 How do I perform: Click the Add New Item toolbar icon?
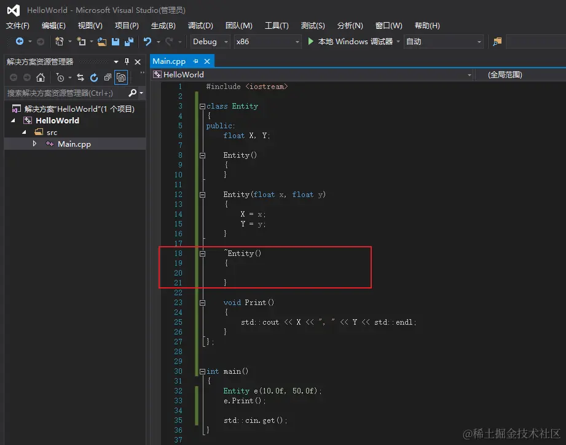(81, 42)
